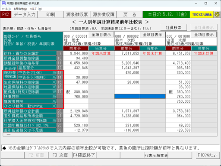This screenshot has width=221, height=166.
Task: Open F10フルメニュー button
Action: click(x=208, y=155)
